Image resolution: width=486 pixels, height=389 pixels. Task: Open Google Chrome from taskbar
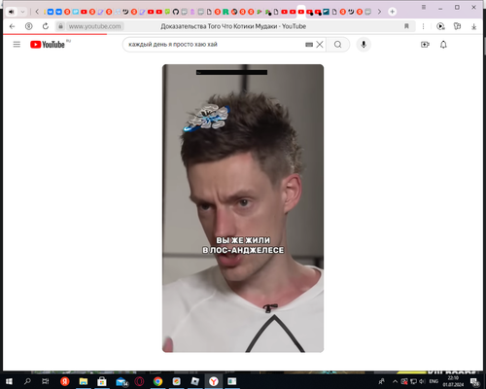pos(157,381)
